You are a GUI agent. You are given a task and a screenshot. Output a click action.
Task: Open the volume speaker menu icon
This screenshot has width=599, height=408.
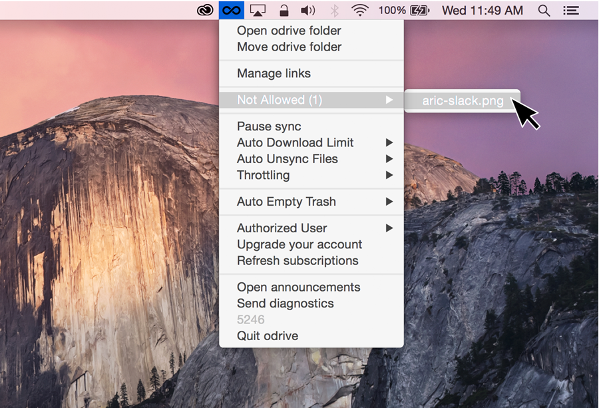click(308, 10)
